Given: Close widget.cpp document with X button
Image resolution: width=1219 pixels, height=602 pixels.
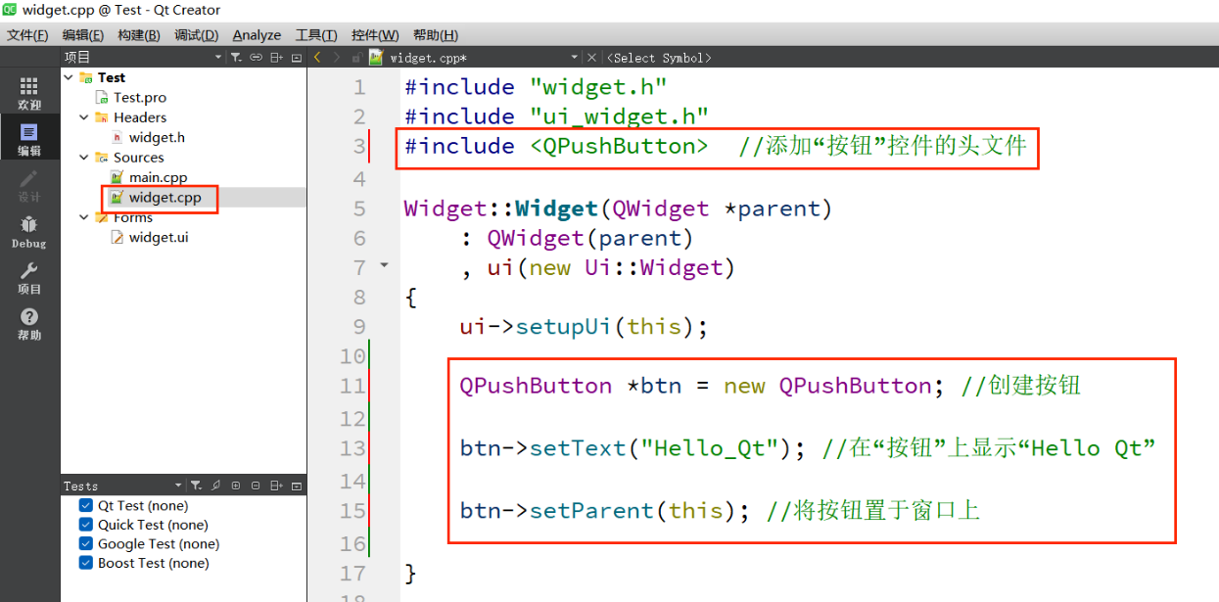Looking at the screenshot, I should 591,58.
